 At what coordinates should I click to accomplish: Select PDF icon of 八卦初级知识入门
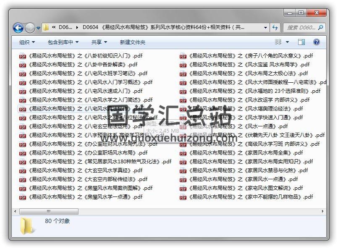tap(22, 56)
